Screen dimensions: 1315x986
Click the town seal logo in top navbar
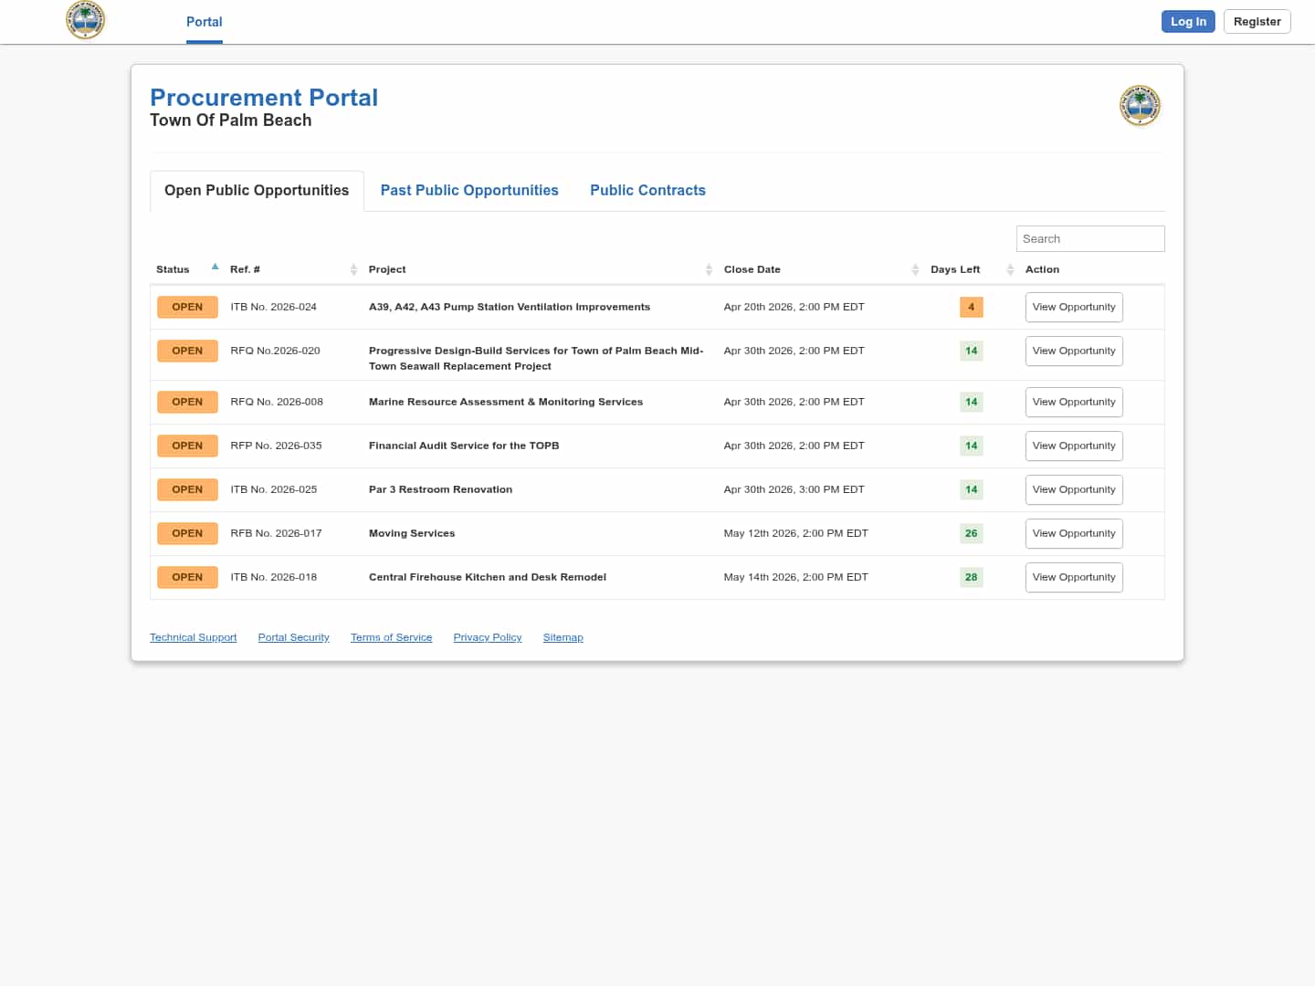coord(86,20)
